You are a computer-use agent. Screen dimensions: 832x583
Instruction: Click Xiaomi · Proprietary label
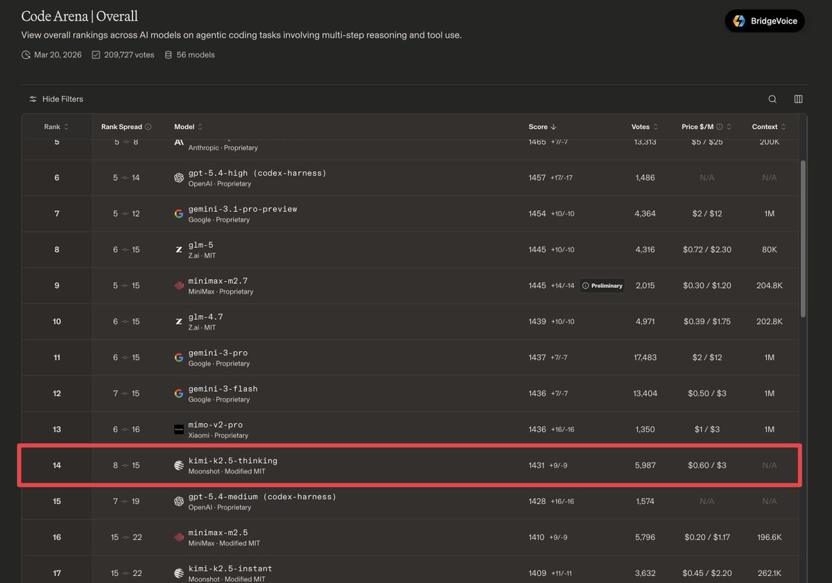[218, 436]
